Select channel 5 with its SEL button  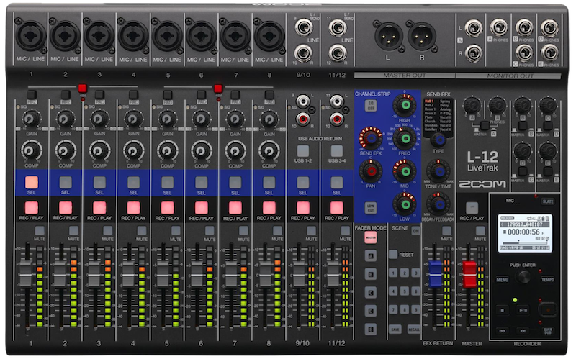tap(168, 182)
